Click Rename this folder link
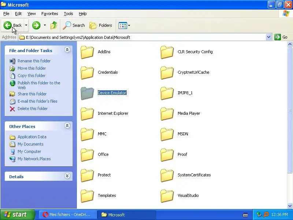This screenshot has height=220, width=293. point(34,61)
